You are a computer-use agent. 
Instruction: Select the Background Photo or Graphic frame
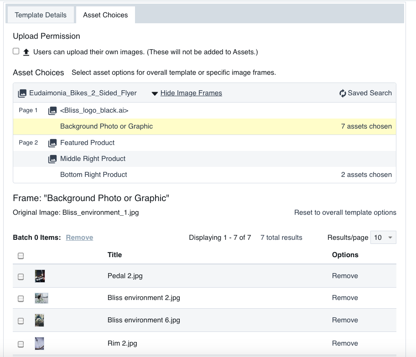coord(204,126)
